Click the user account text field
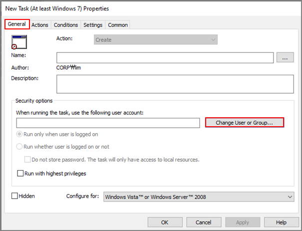The image size is (302, 231). [108, 123]
